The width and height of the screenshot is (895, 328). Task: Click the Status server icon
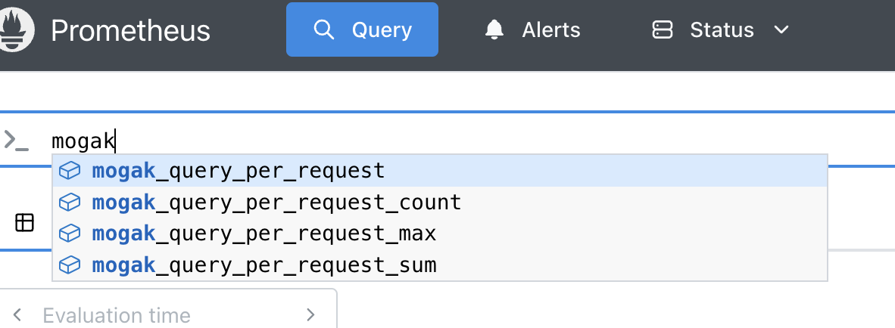coord(662,29)
